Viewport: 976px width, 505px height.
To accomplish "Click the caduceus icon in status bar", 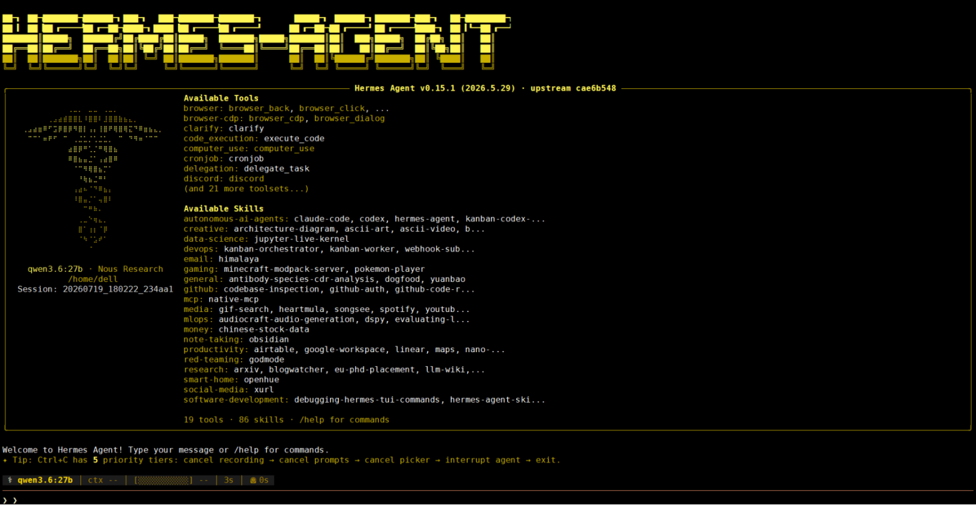I will pyautogui.click(x=10, y=480).
